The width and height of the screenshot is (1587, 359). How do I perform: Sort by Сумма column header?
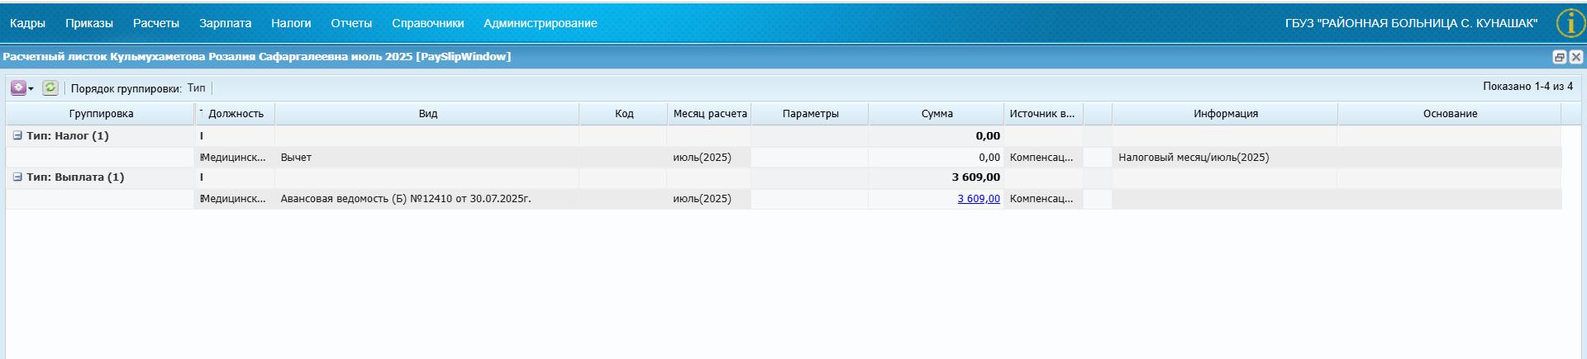tap(936, 114)
